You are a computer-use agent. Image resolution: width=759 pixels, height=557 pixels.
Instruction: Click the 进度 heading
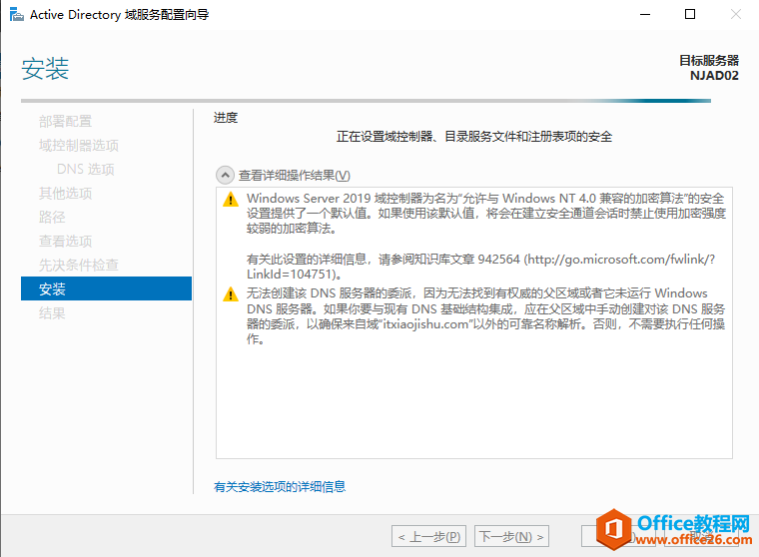[226, 118]
